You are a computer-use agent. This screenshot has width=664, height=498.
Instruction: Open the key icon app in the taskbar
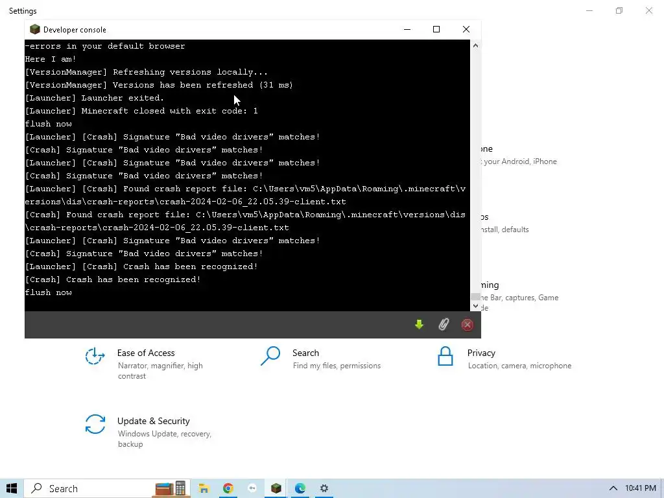[252, 488]
